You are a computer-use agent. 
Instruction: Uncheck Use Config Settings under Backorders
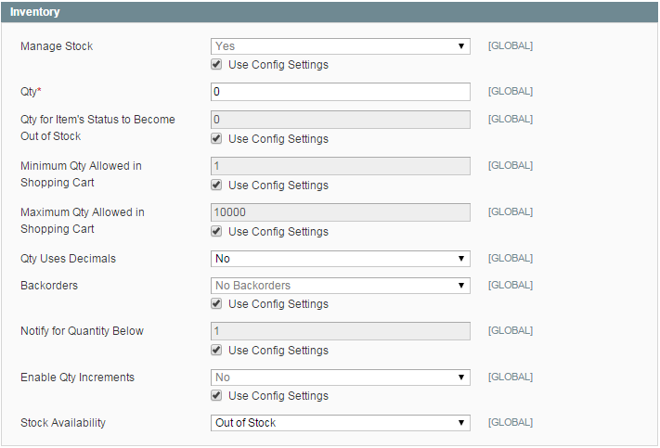[x=216, y=304]
